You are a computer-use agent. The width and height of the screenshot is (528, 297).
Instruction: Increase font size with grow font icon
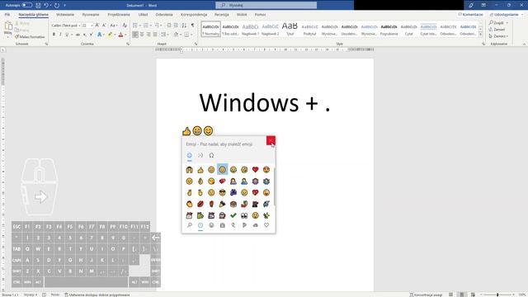coord(97,26)
